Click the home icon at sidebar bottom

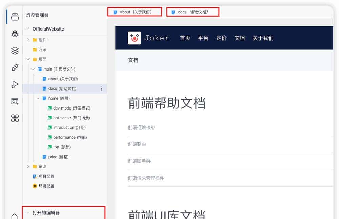(15, 216)
